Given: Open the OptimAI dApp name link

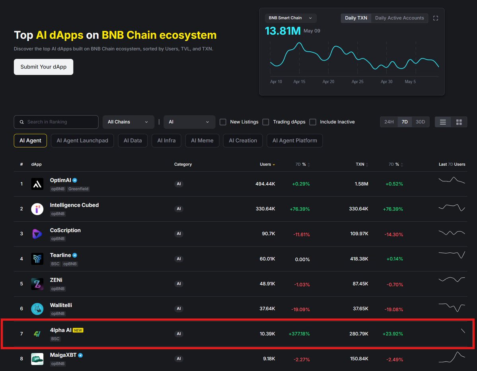Looking at the screenshot, I should coord(60,180).
